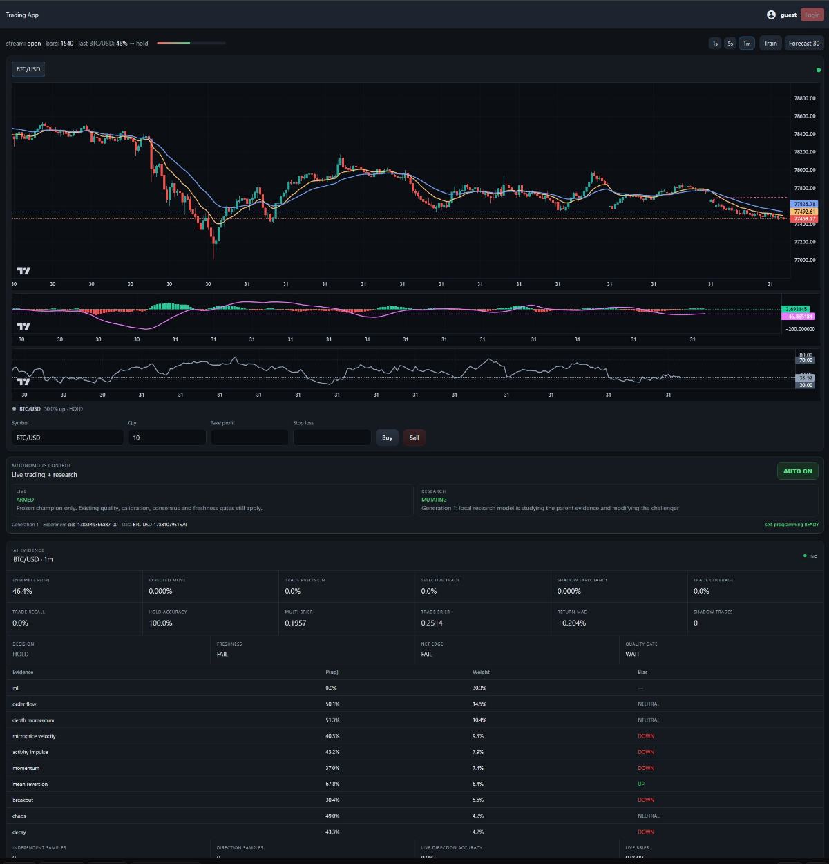The image size is (829, 864).
Task: Click the Forecast 30 button
Action: 804,44
